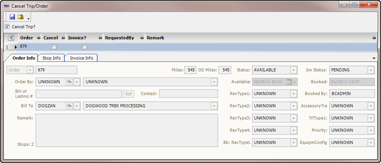Click Bill To binoculars lookup icon
The height and width of the screenshot is (163, 381).
coord(69,106)
